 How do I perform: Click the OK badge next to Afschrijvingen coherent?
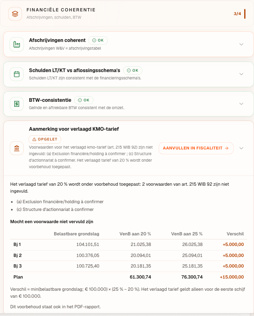click(98, 40)
